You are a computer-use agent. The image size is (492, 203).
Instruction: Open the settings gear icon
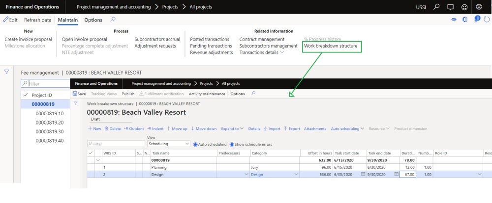[x=479, y=6]
